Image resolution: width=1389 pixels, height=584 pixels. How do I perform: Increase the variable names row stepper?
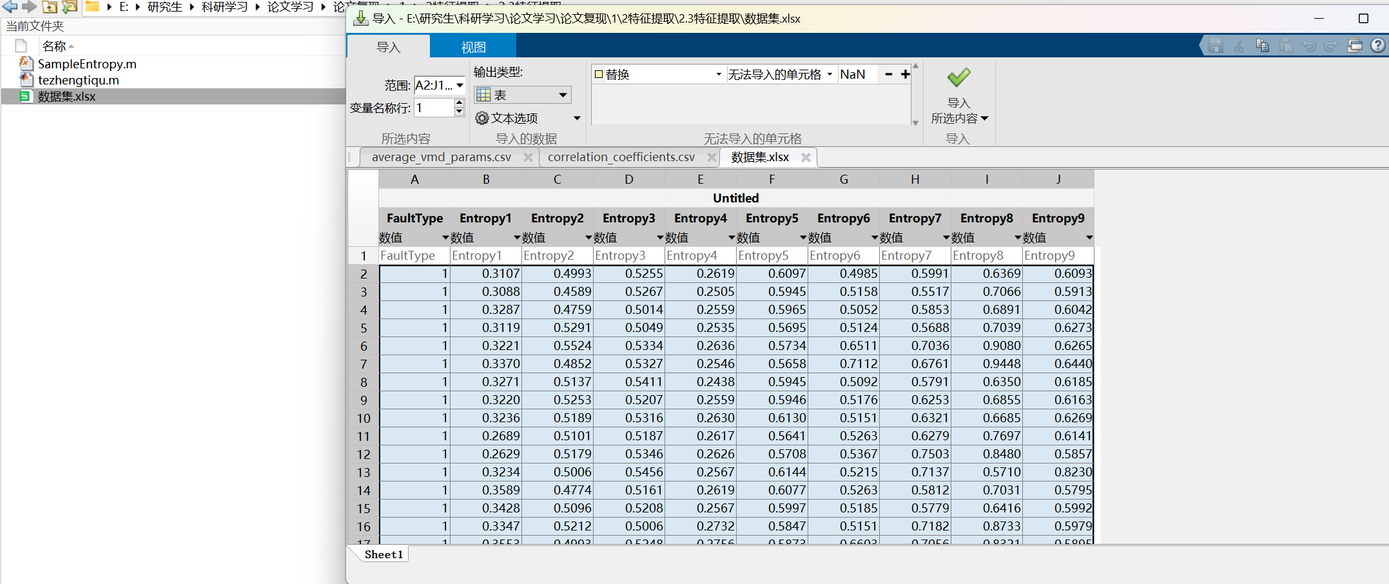pyautogui.click(x=459, y=103)
